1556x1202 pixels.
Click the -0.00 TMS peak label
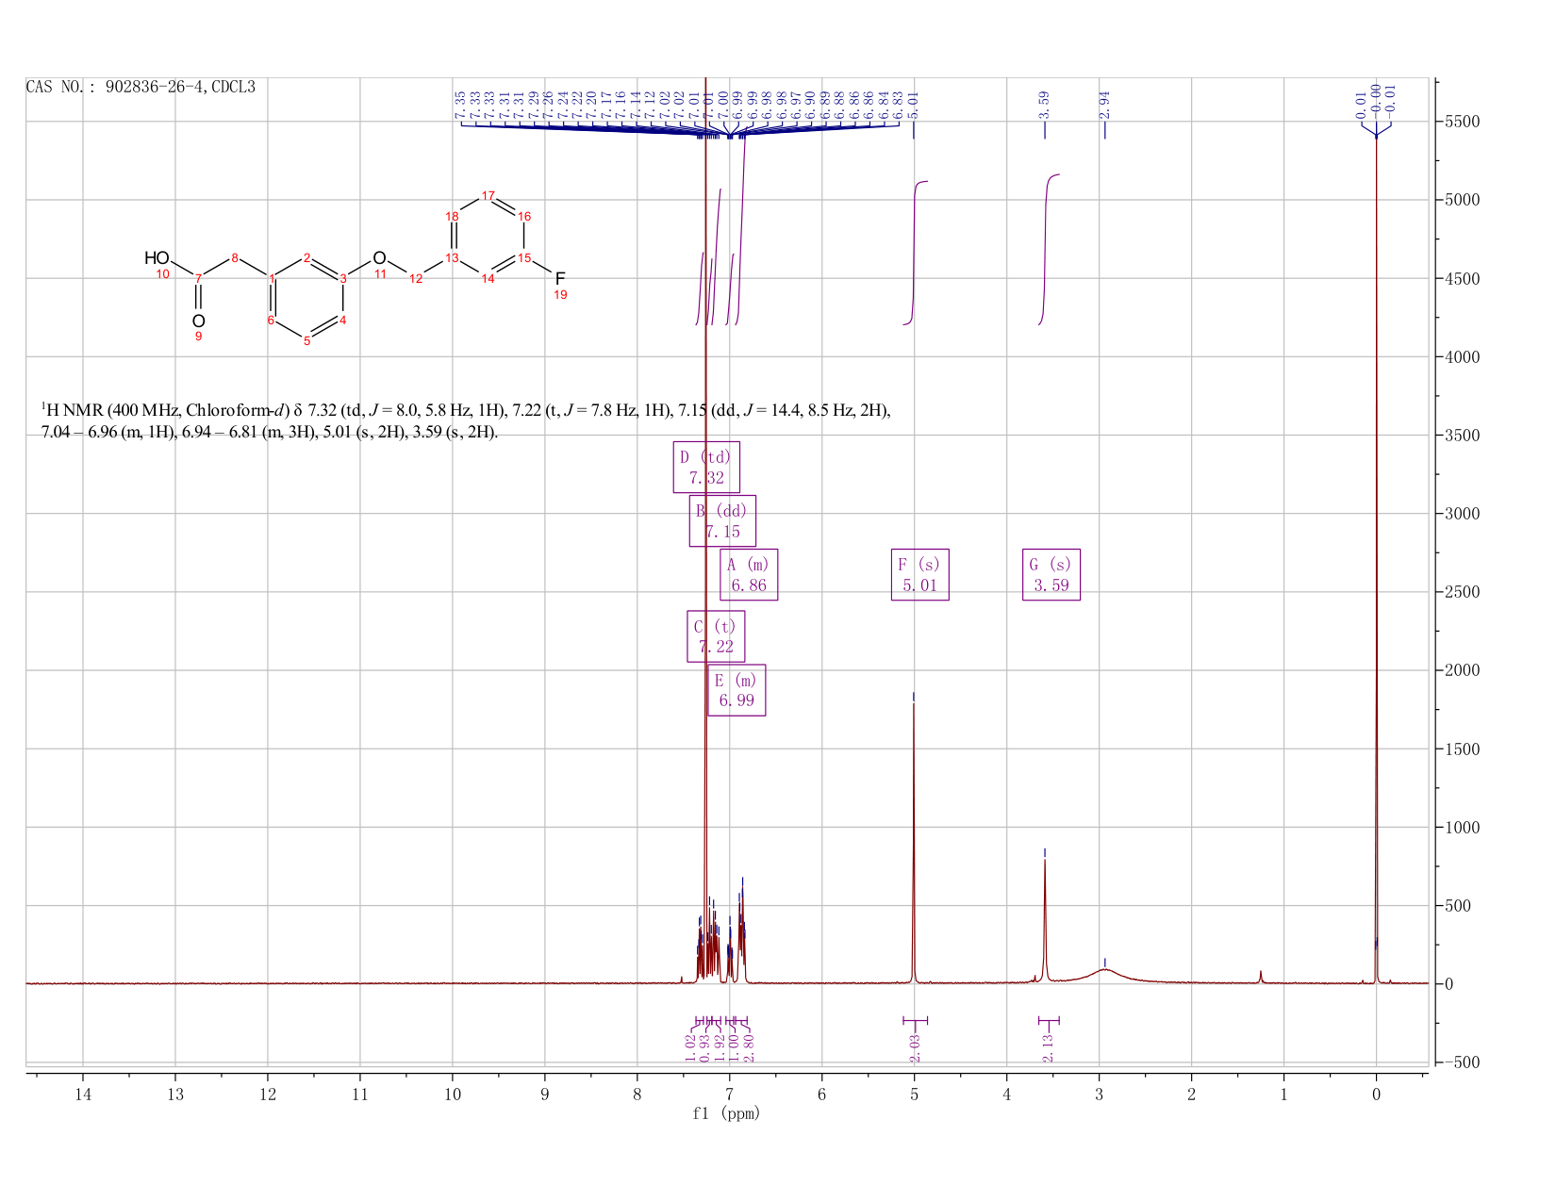pos(1376,100)
